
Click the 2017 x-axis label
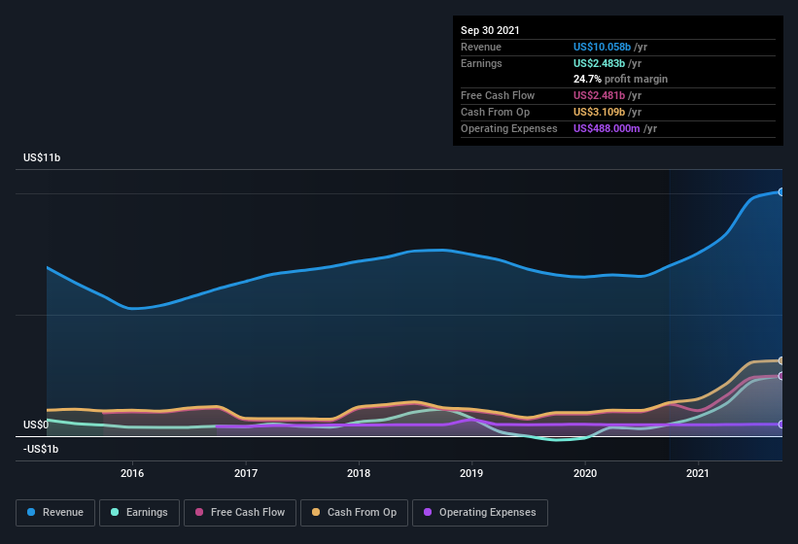tap(246, 473)
